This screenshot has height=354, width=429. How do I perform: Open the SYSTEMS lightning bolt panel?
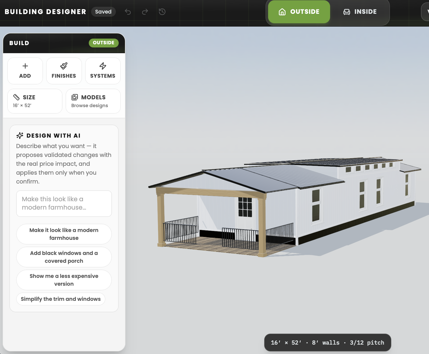click(x=103, y=71)
